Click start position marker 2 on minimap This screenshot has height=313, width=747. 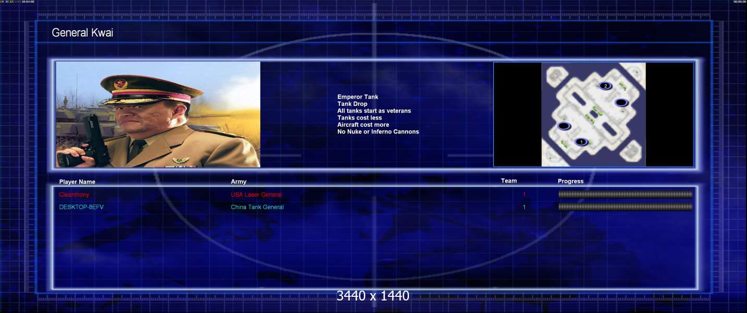click(x=605, y=86)
